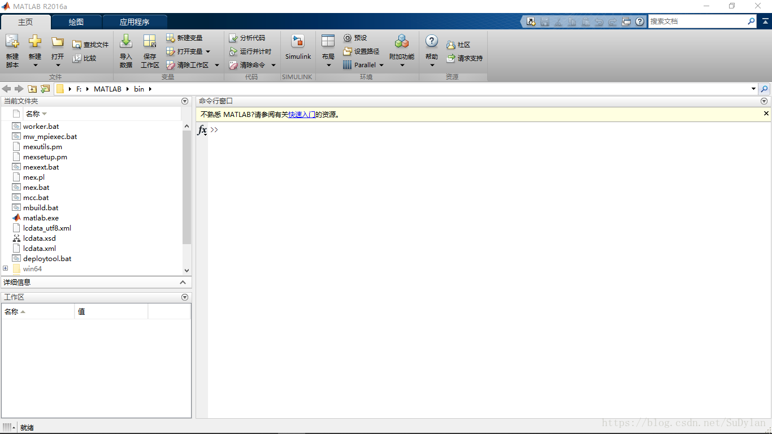Click Set Path (设置路径)
Screen dimensions: 772x434
(361, 51)
